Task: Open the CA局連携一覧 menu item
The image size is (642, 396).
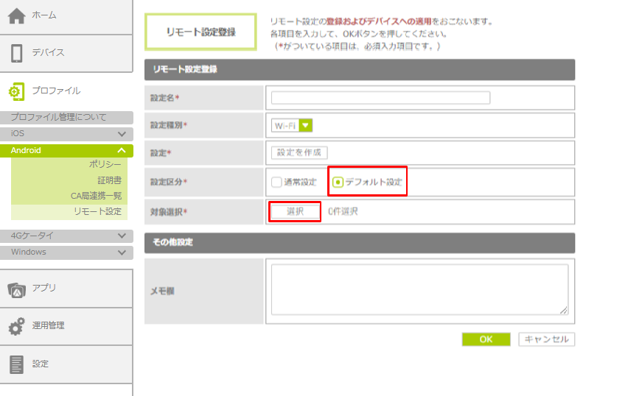Action: 96,196
